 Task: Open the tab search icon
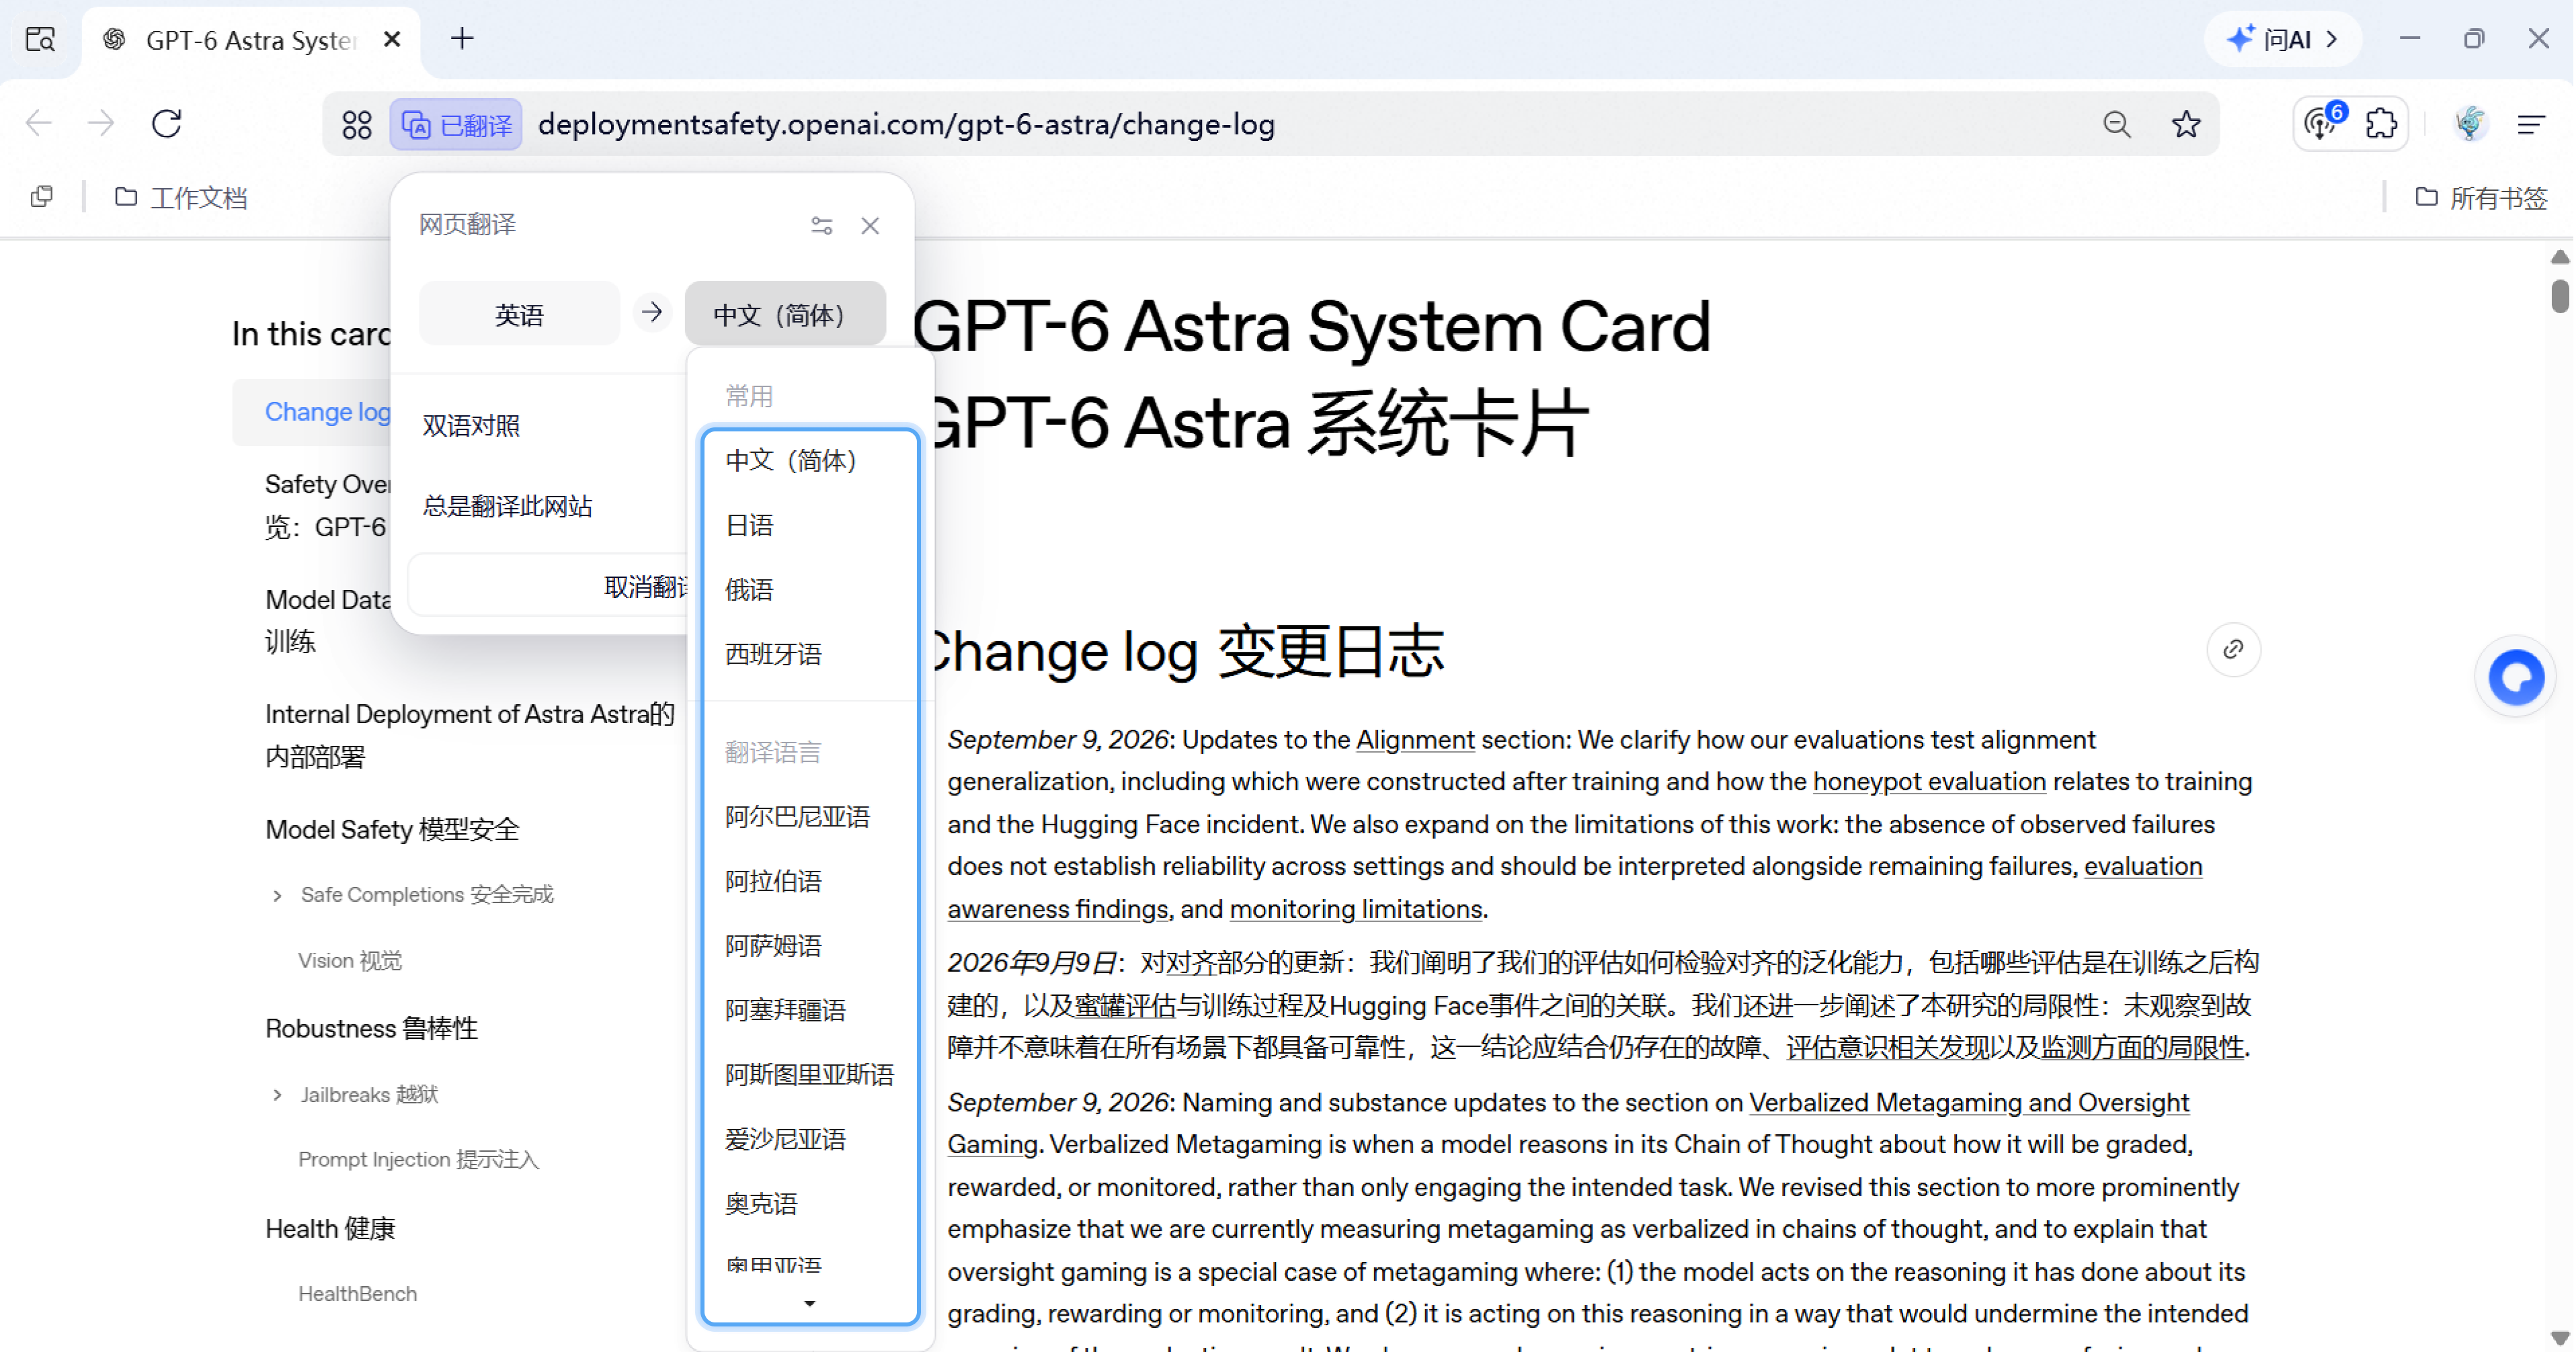tap(40, 40)
